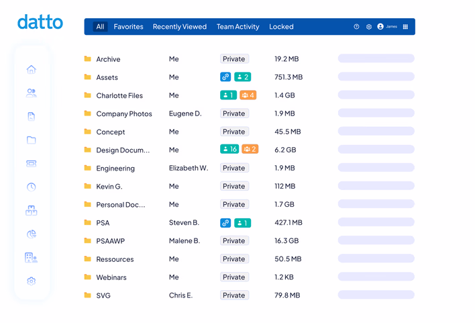Open the Archive folder name
475x323 pixels.
coord(108,59)
